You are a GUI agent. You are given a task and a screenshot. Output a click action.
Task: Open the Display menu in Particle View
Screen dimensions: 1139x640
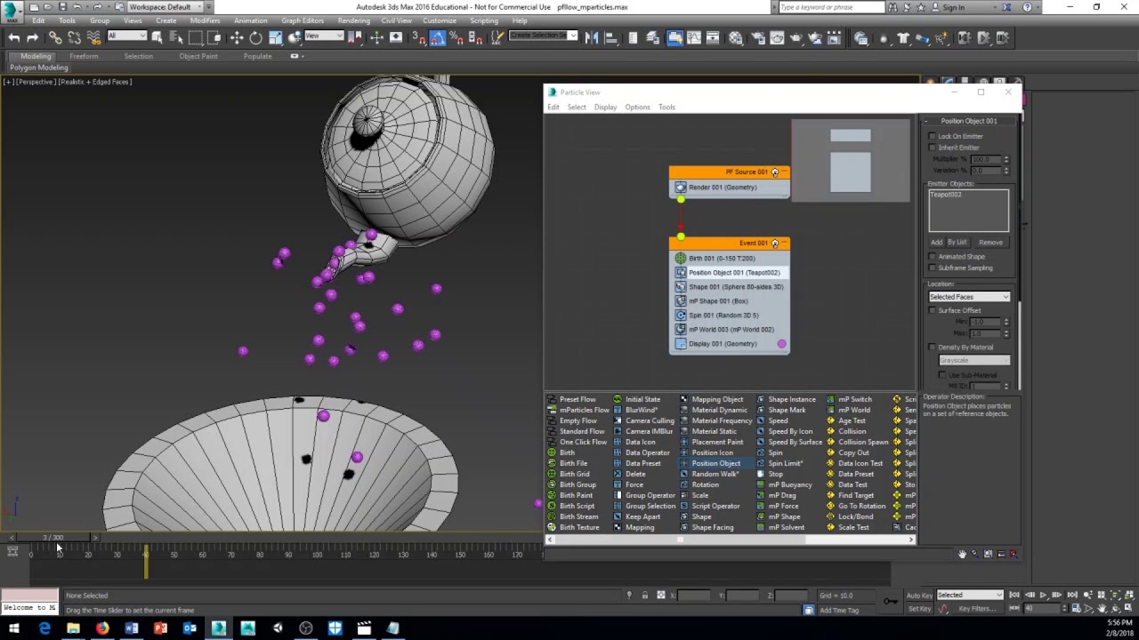click(605, 107)
